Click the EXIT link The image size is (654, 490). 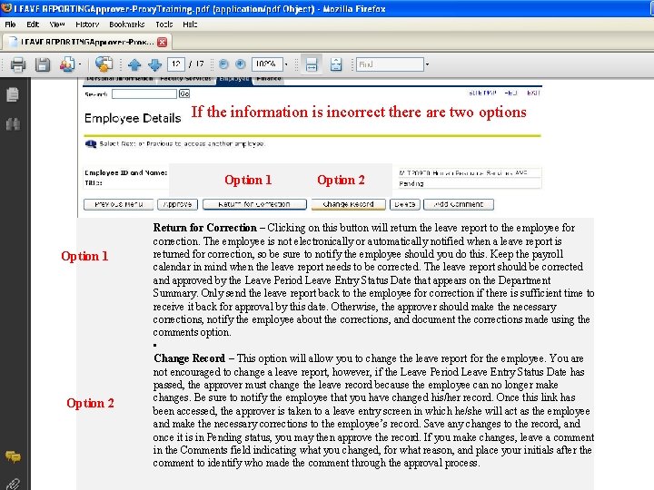point(533,93)
